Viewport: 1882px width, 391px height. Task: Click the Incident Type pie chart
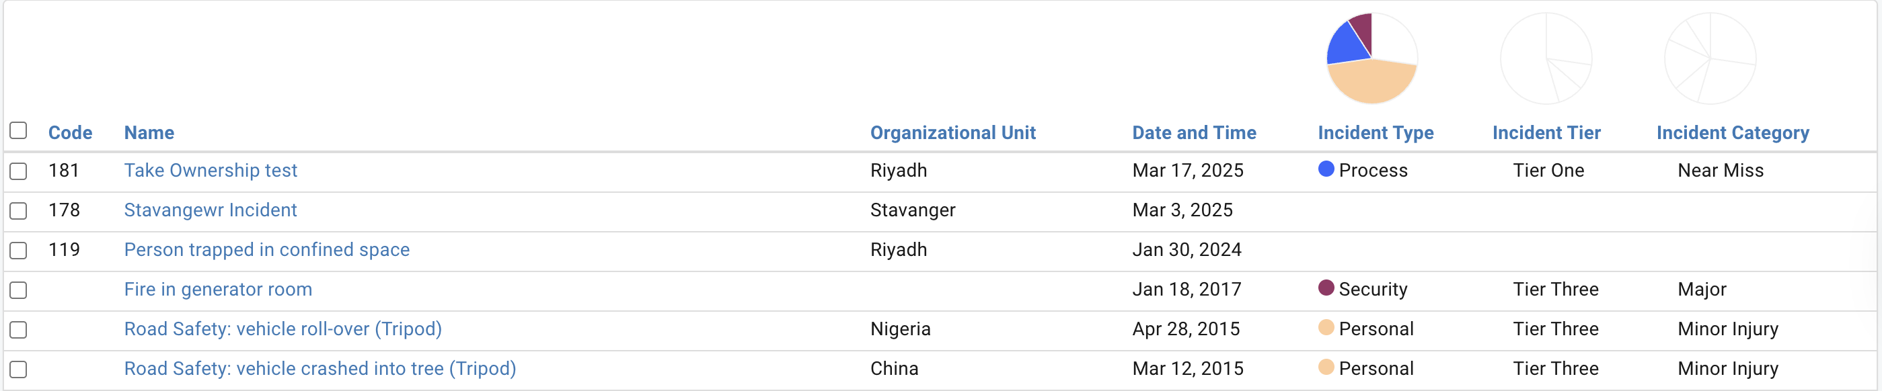coord(1371,58)
